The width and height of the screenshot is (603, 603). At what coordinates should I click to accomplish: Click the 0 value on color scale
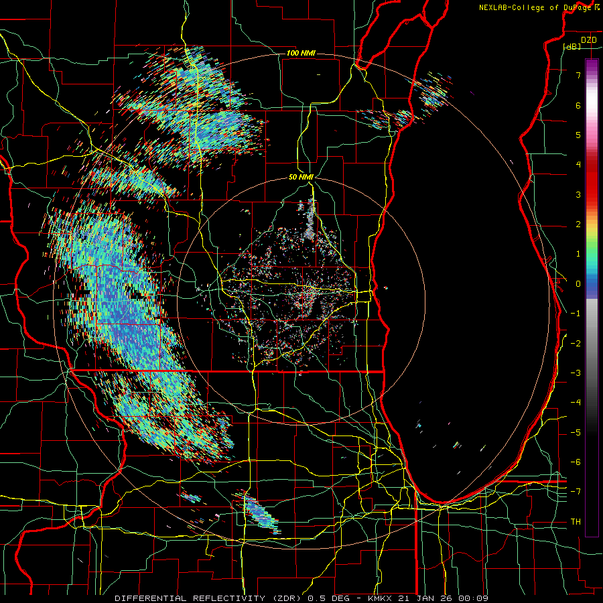(x=578, y=284)
